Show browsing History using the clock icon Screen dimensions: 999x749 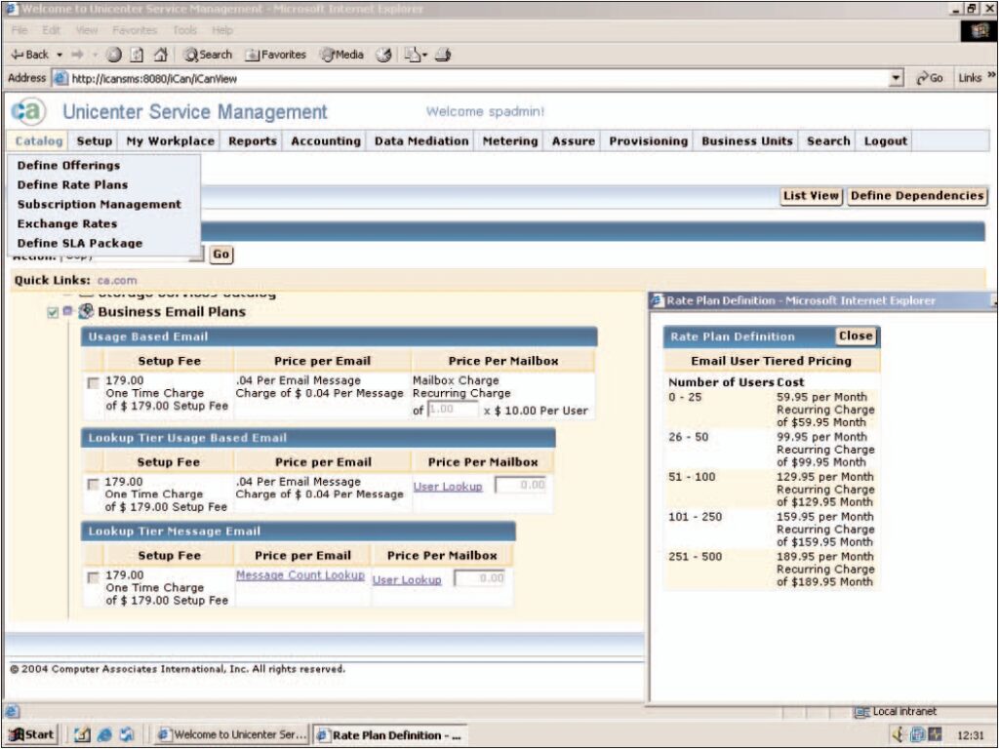383,55
